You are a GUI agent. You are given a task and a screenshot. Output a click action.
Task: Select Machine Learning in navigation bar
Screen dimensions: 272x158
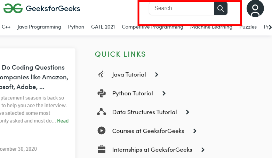[211, 27]
